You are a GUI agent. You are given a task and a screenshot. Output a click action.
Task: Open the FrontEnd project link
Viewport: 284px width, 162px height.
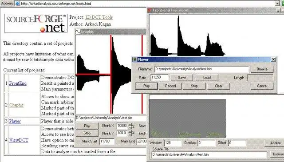18,83
